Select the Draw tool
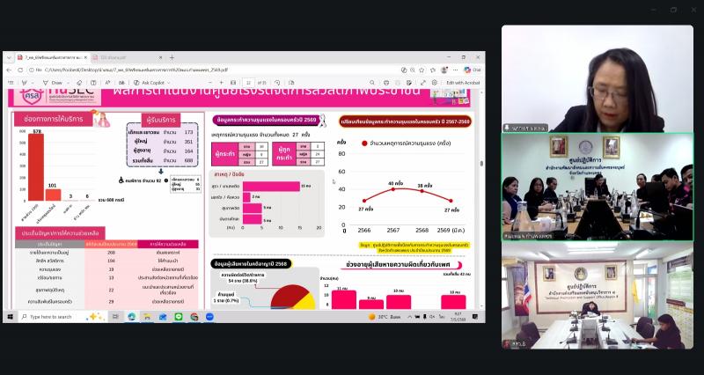Viewport: 704px width, 375px height. pyautogui.click(x=53, y=83)
